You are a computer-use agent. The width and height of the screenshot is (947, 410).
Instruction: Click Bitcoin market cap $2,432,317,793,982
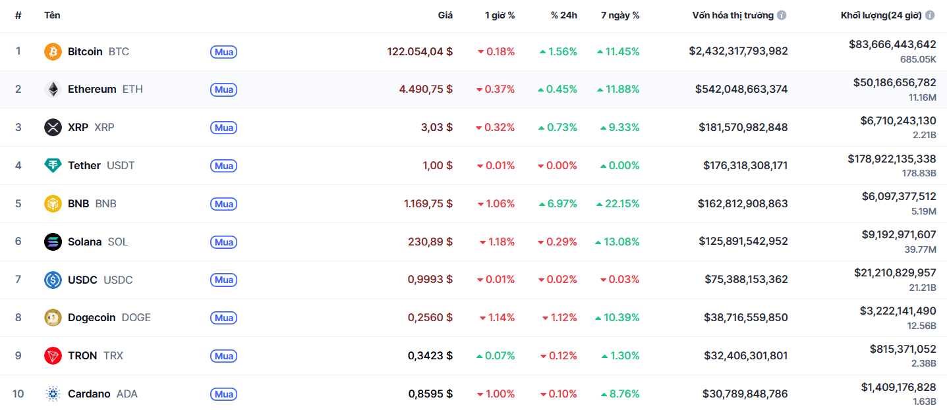pyautogui.click(x=738, y=51)
